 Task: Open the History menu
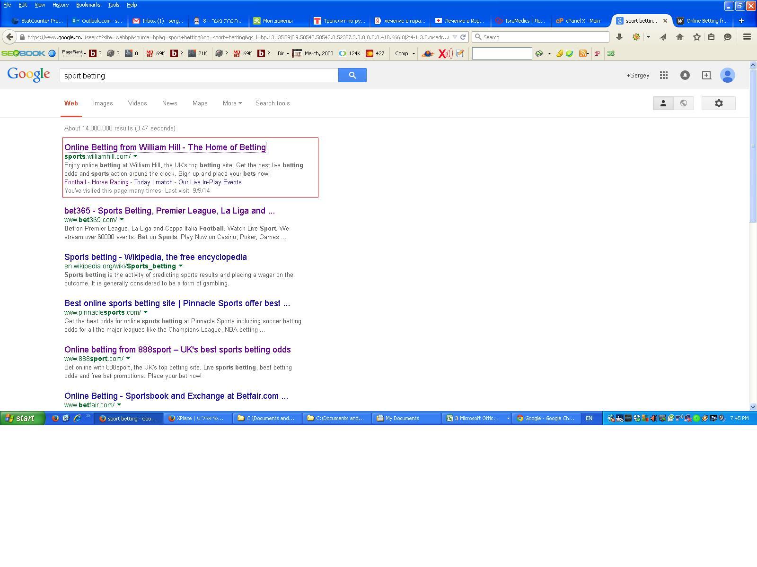tap(60, 5)
